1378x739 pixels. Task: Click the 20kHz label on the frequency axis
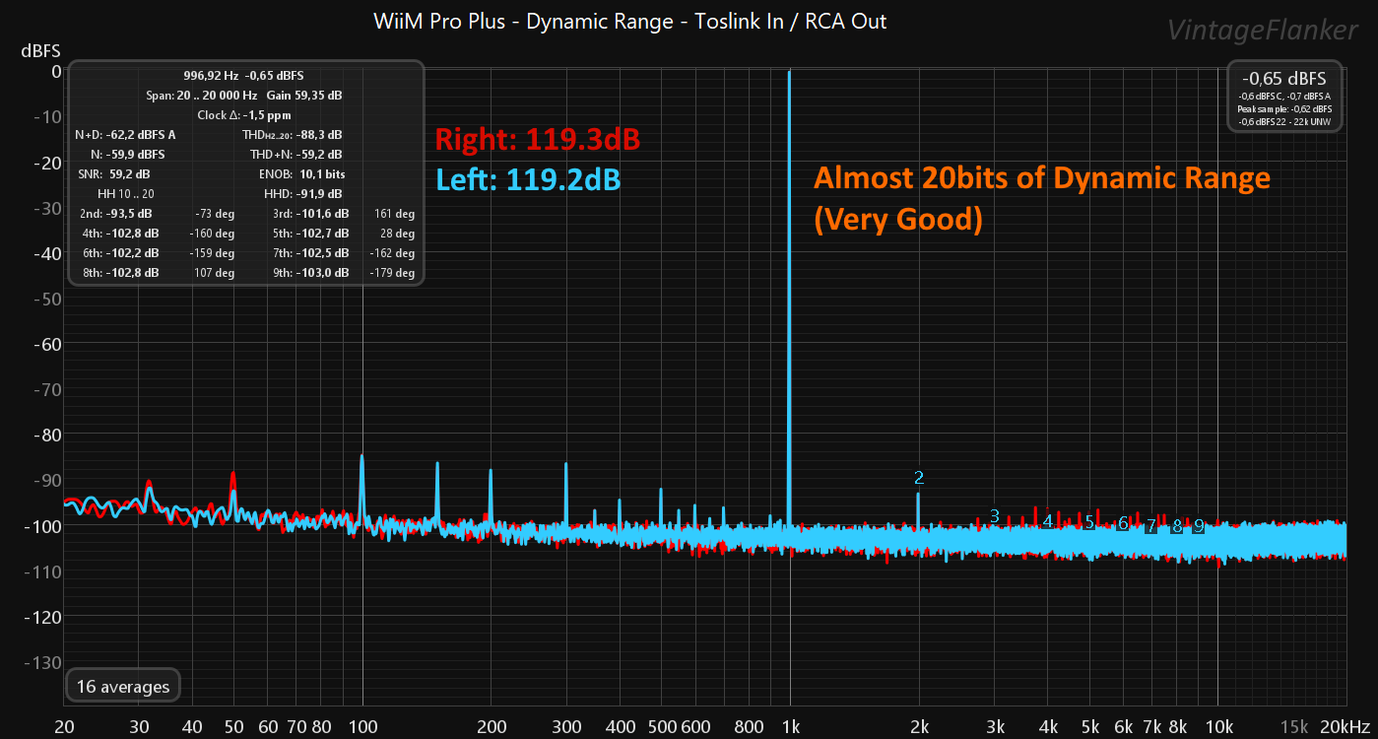click(1346, 727)
